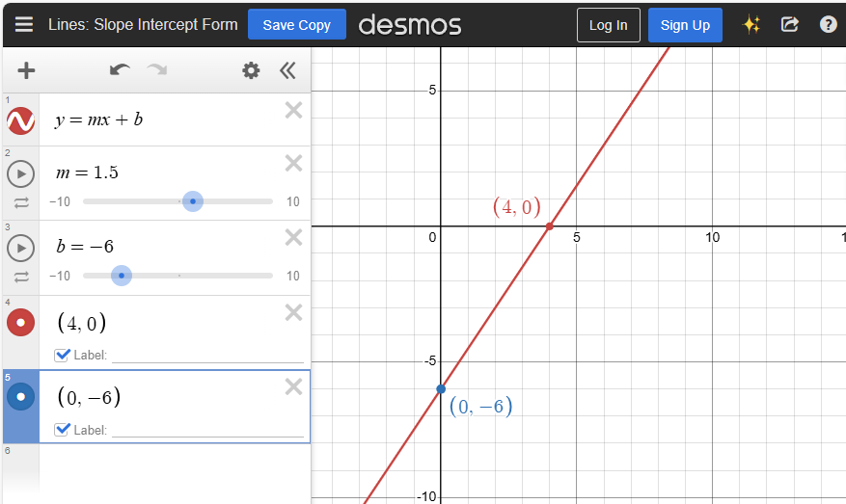Image resolution: width=846 pixels, height=504 pixels.
Task: Click the sparkle what's new icon
Action: point(751,25)
